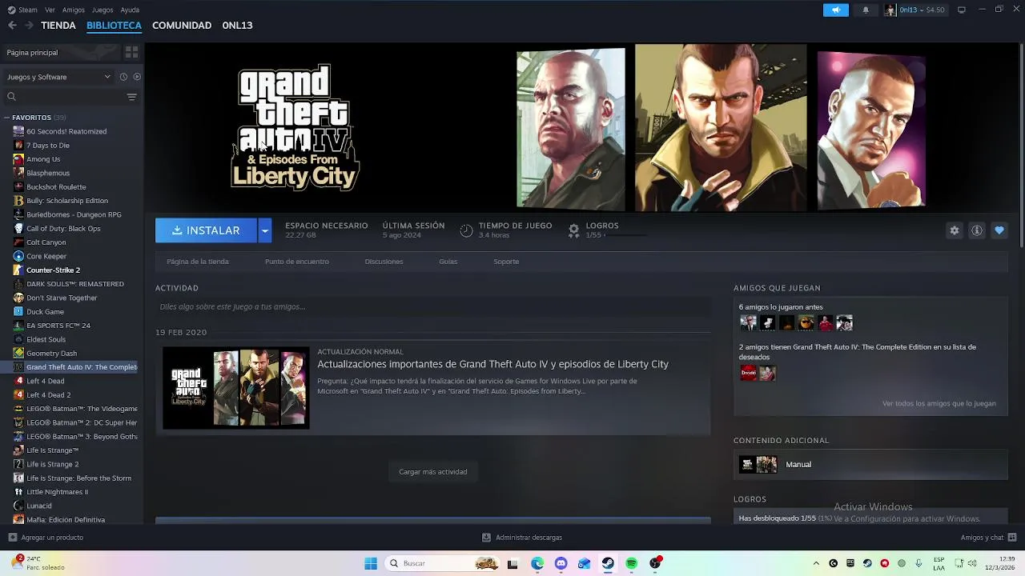Select Buckshot Roulette in library list
The width and height of the screenshot is (1025, 576).
[56, 187]
